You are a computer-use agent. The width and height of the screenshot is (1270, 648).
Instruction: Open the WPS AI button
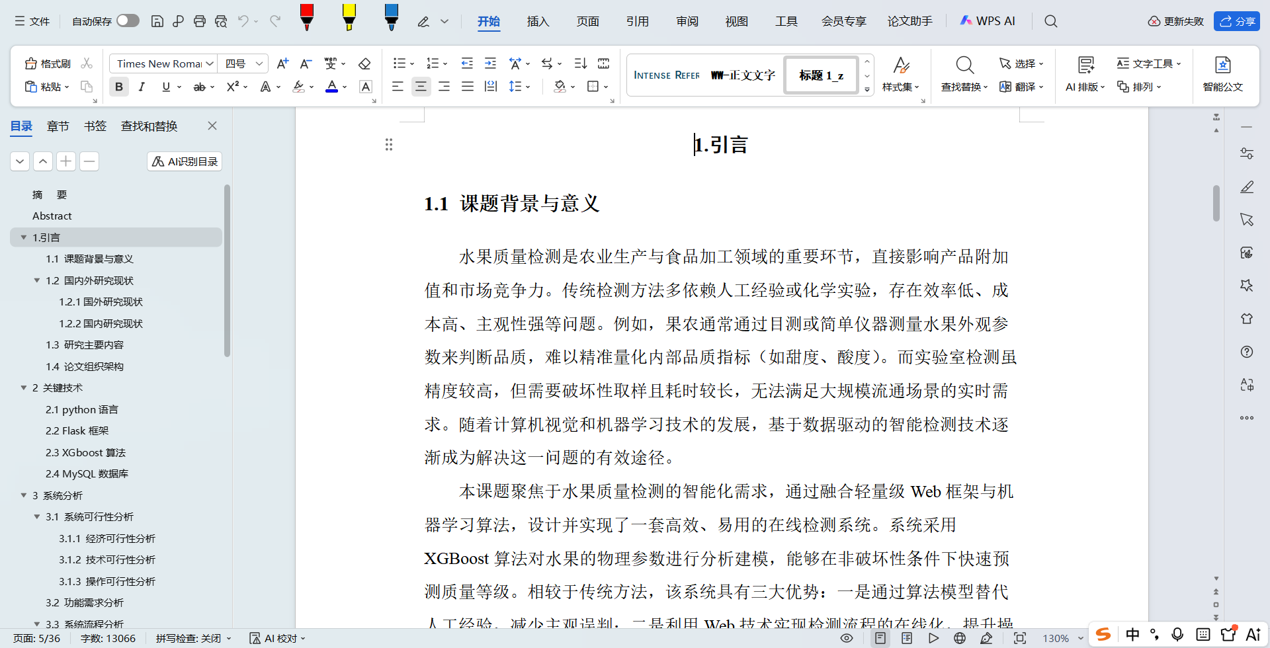(x=987, y=21)
